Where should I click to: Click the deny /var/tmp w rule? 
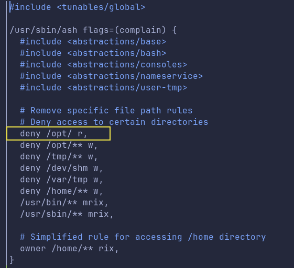pyautogui.click(x=61, y=180)
